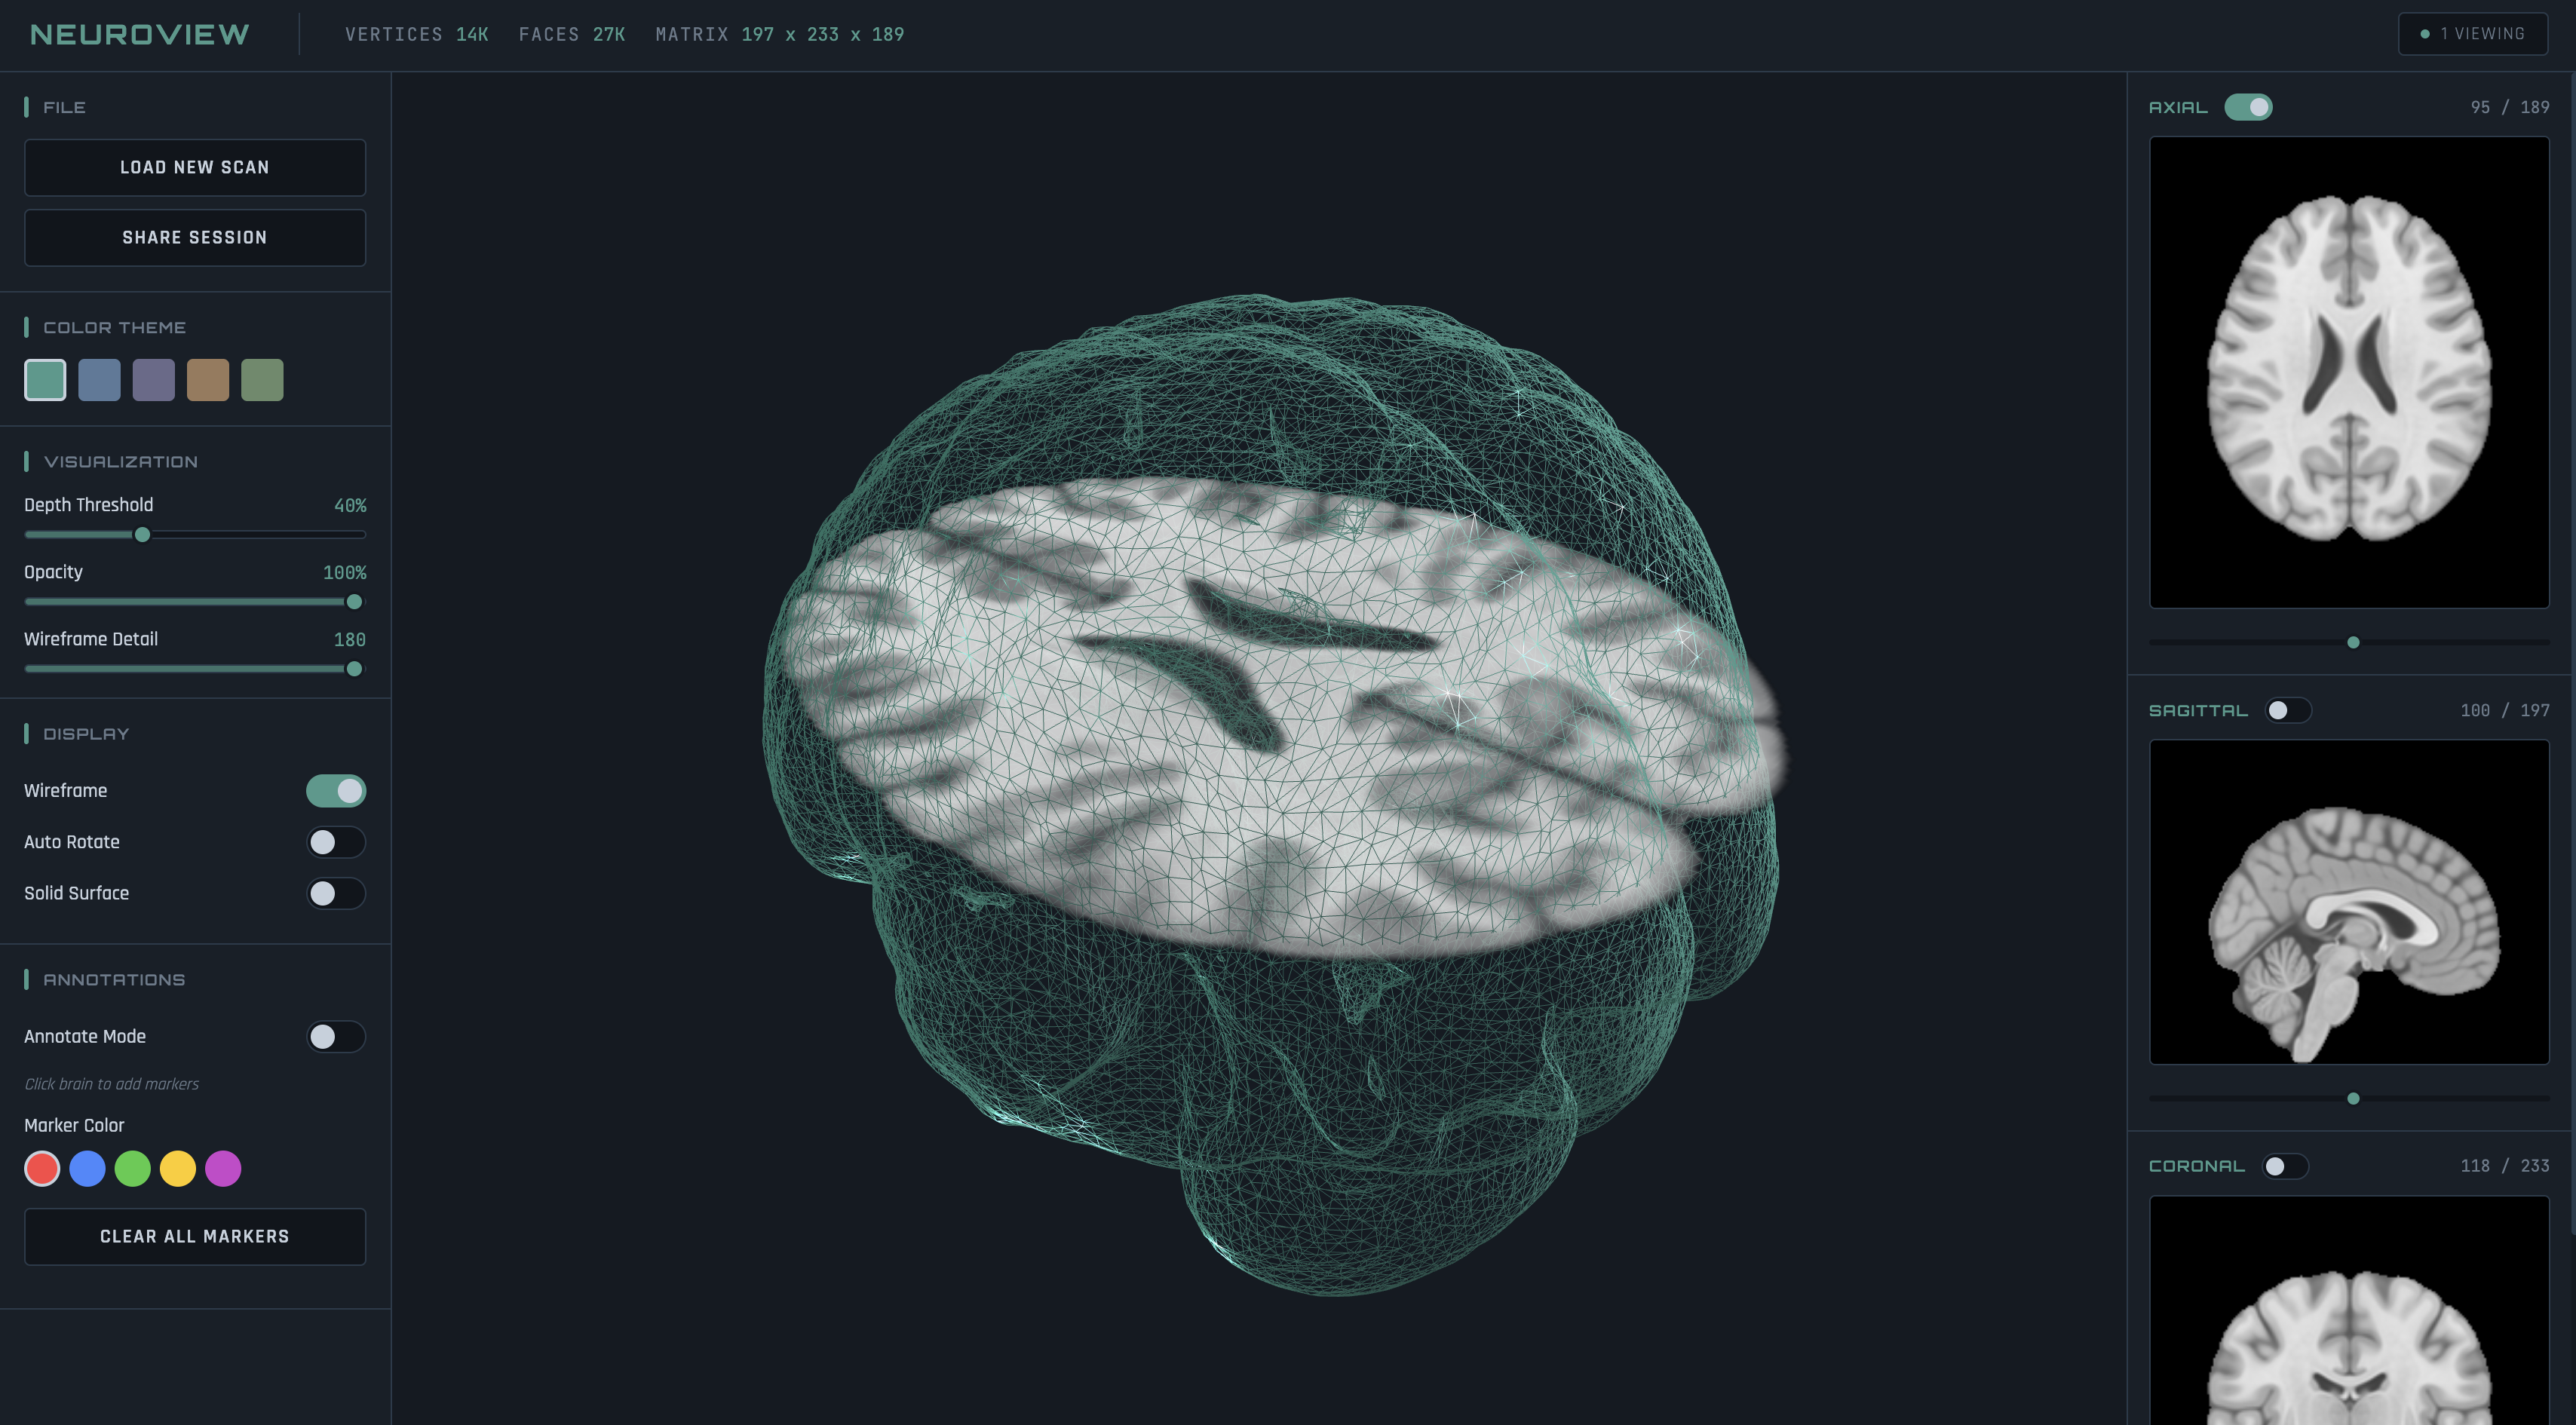This screenshot has width=2576, height=1425.
Task: Select the yellow marker color
Action: point(178,1168)
